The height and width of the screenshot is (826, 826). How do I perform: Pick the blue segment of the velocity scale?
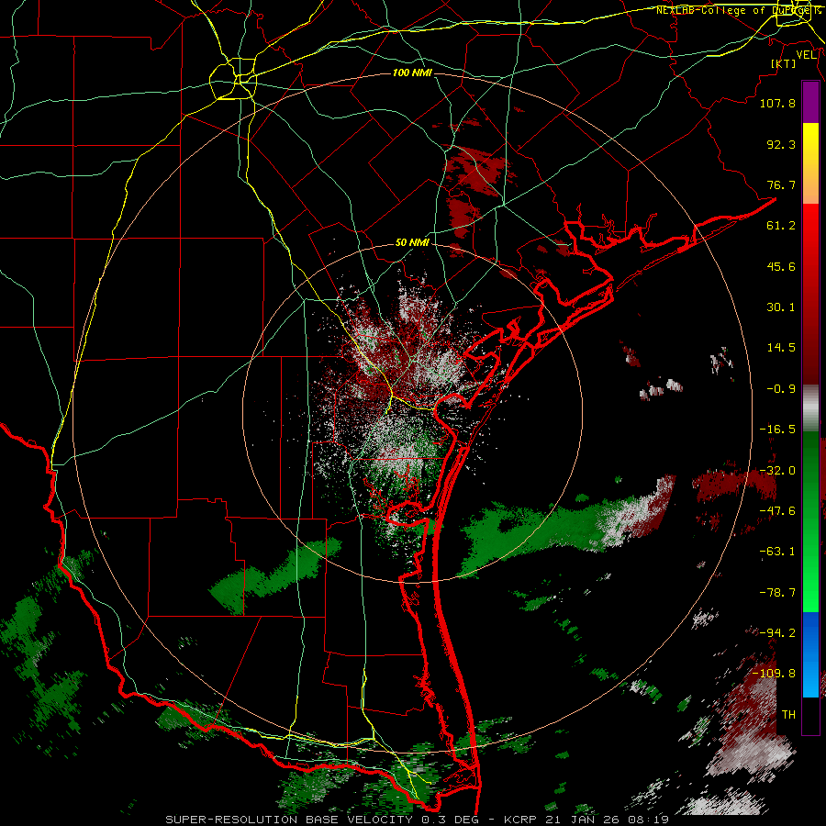[810, 654]
